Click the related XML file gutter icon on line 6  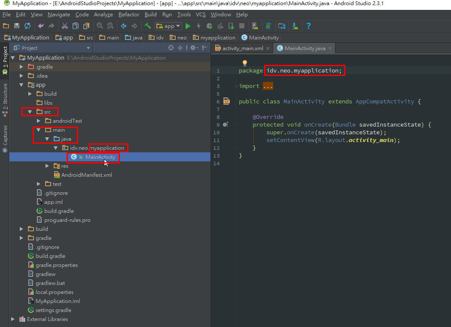click(x=227, y=101)
